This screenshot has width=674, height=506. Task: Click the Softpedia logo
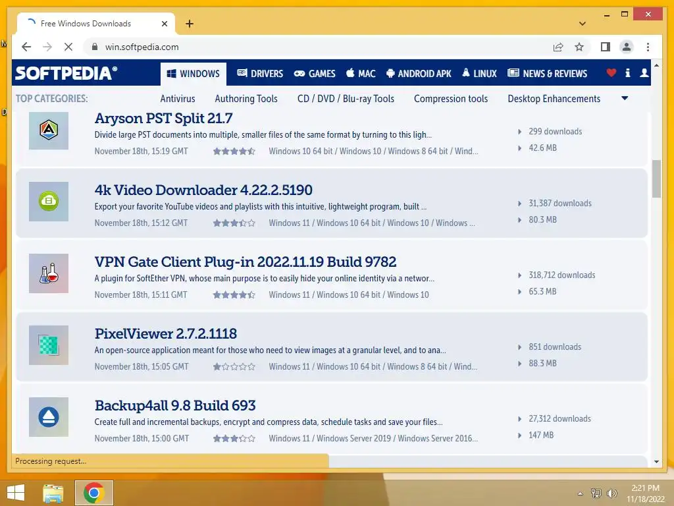(66, 73)
